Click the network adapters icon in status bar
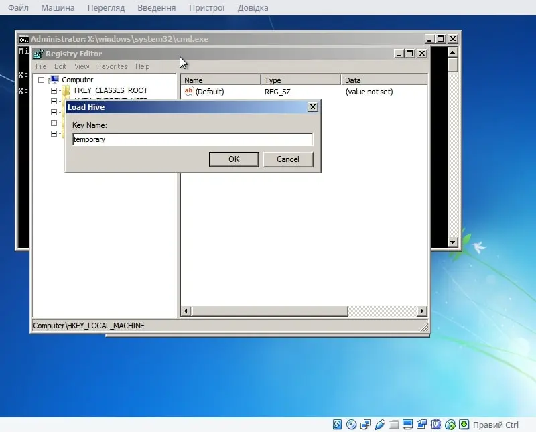The image size is (536, 432). click(x=365, y=425)
